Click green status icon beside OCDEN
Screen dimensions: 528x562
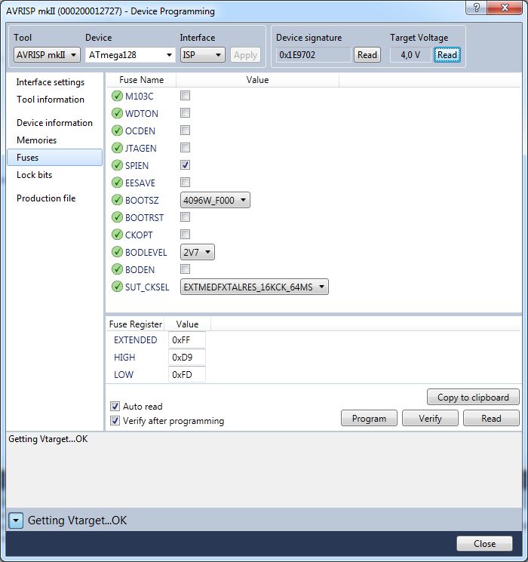[117, 131]
